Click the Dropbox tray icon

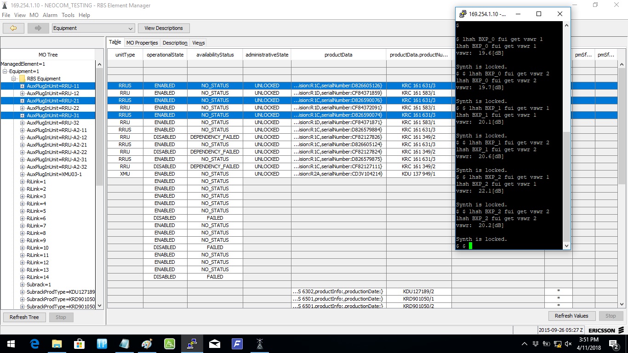pos(536,344)
